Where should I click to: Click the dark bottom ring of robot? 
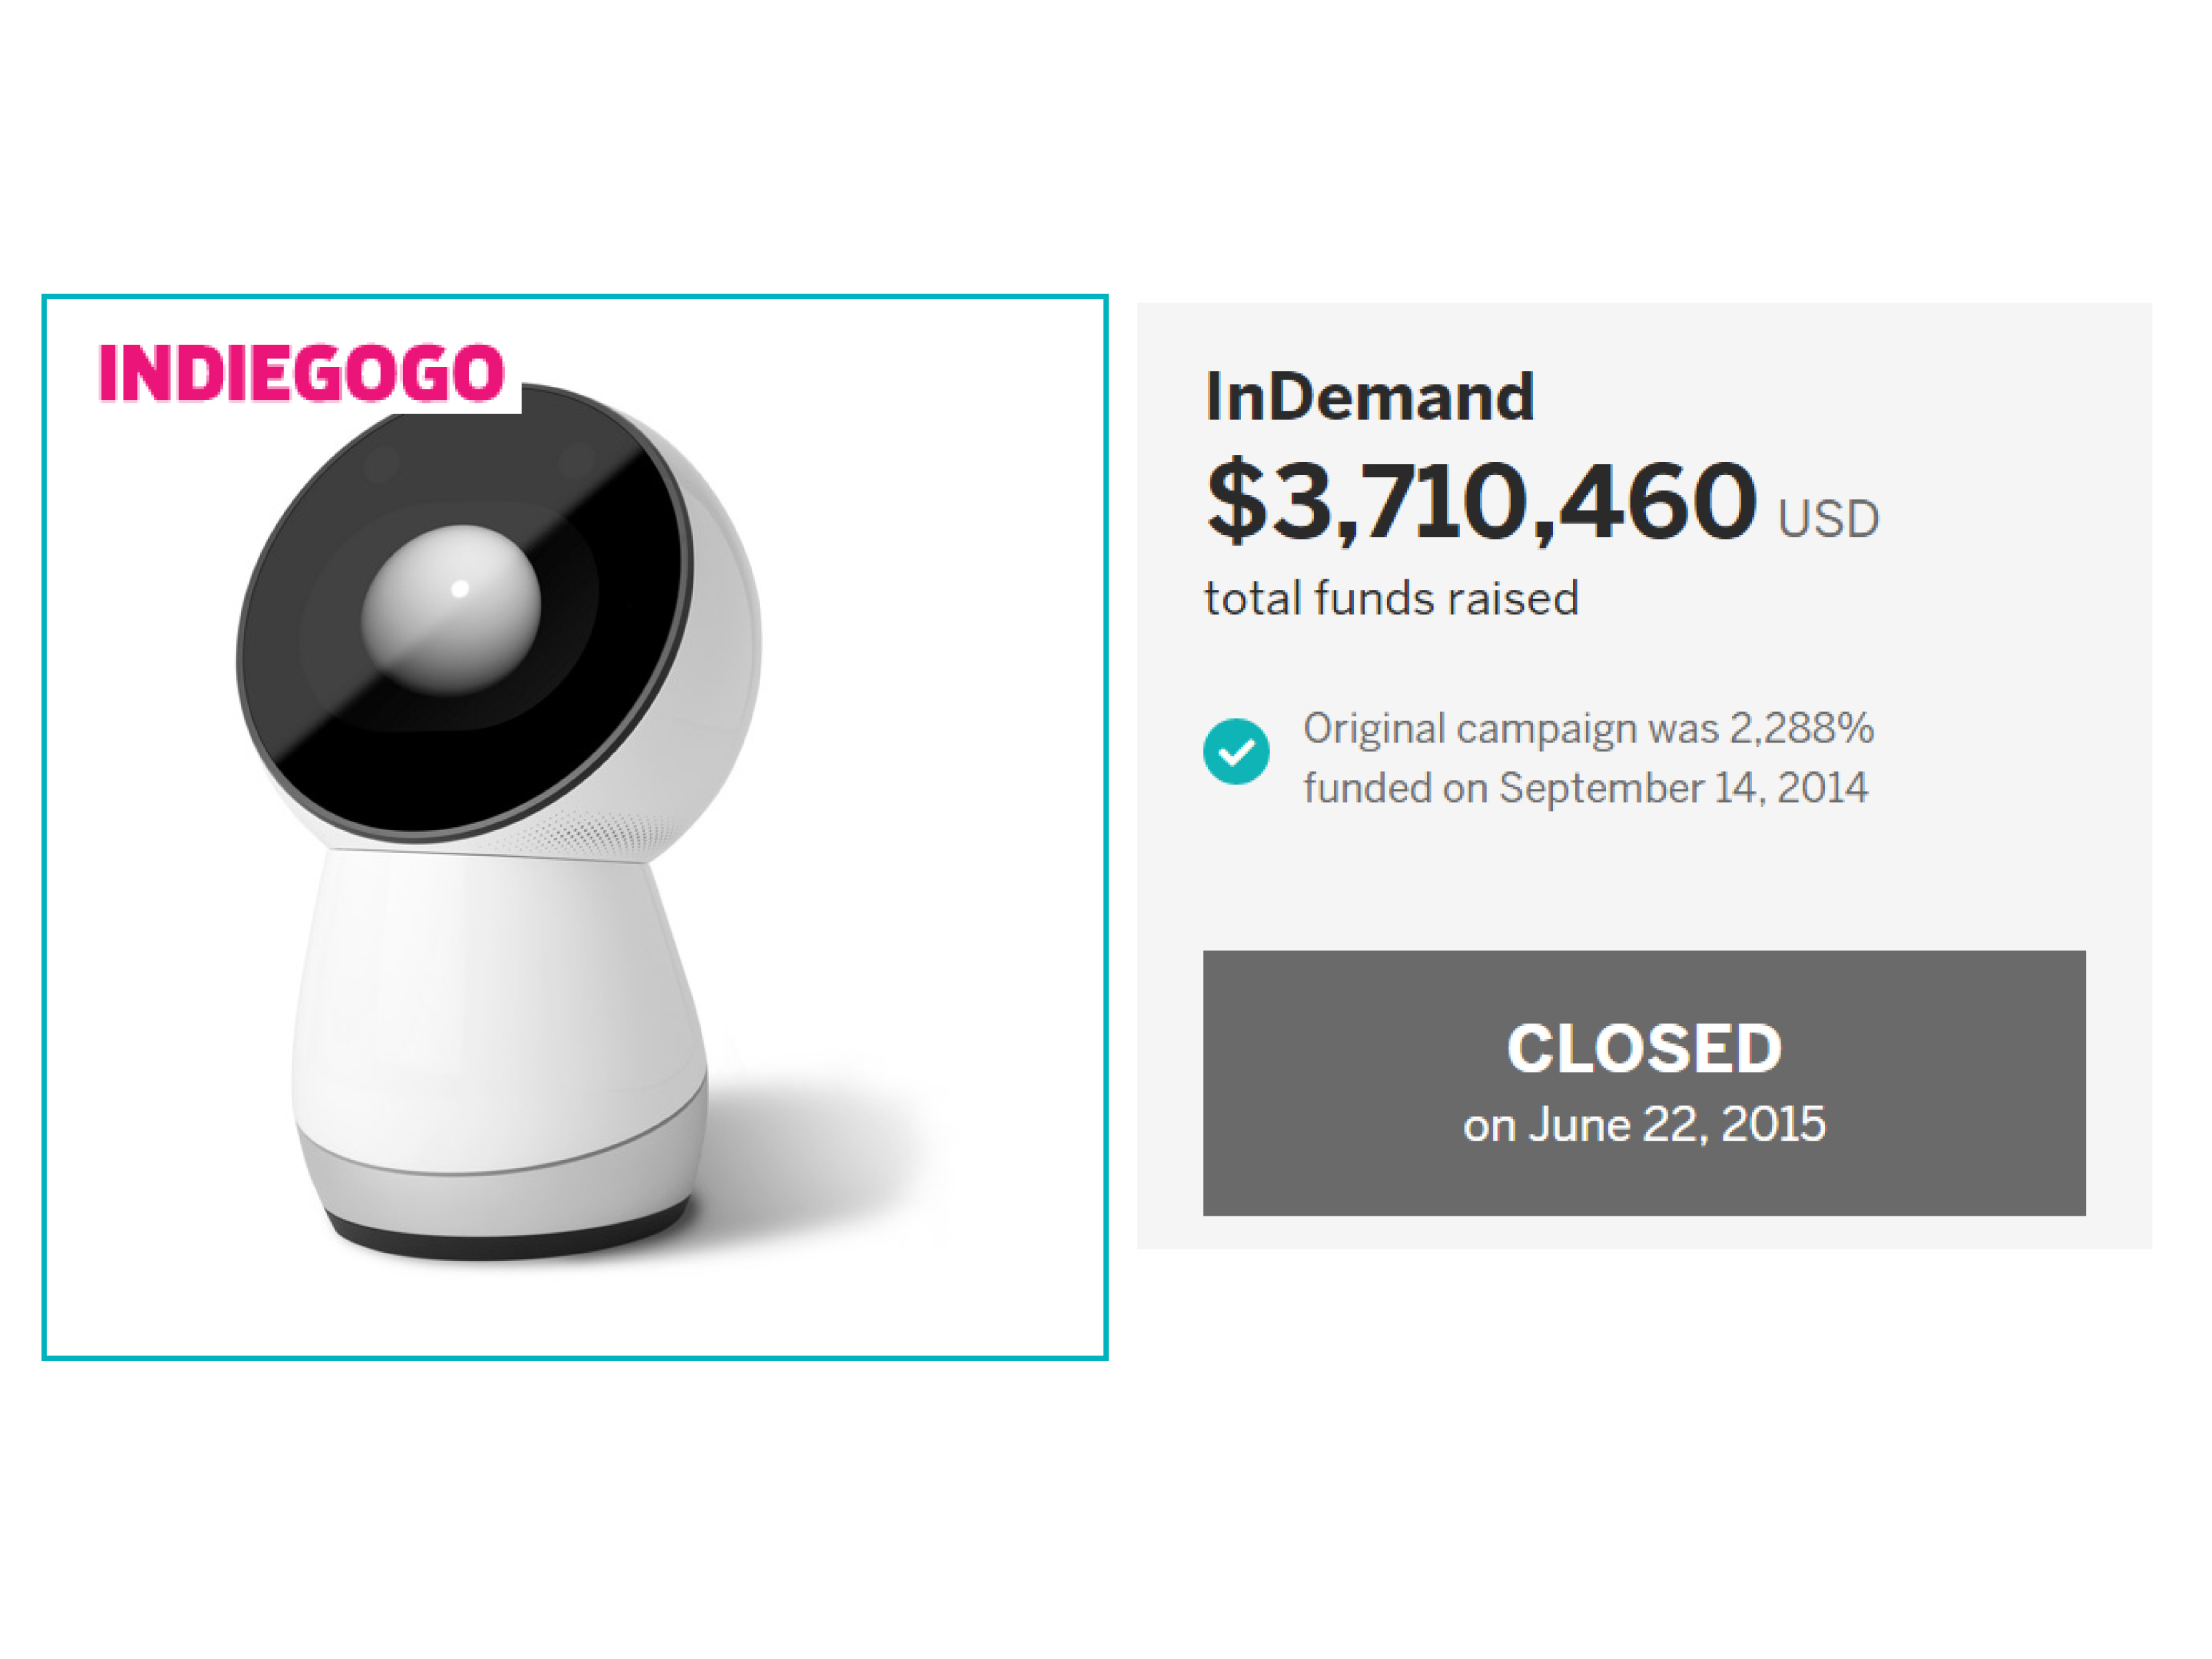(509, 1236)
